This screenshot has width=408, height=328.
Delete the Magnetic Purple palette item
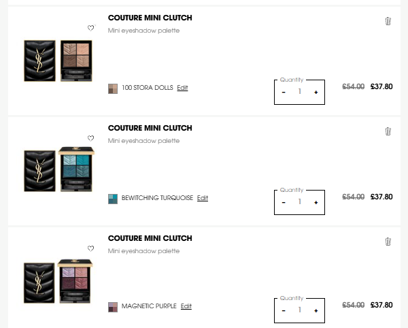tap(388, 242)
